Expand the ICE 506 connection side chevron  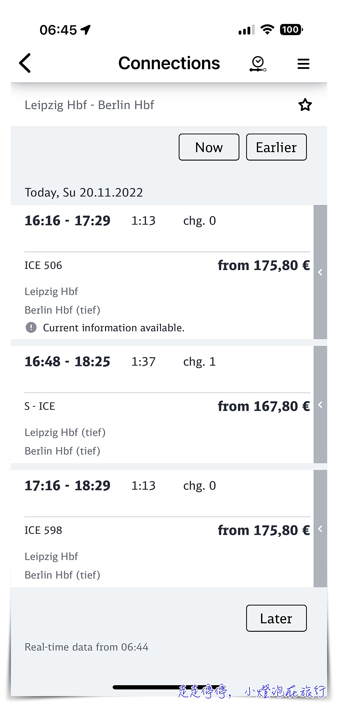pyautogui.click(x=320, y=272)
